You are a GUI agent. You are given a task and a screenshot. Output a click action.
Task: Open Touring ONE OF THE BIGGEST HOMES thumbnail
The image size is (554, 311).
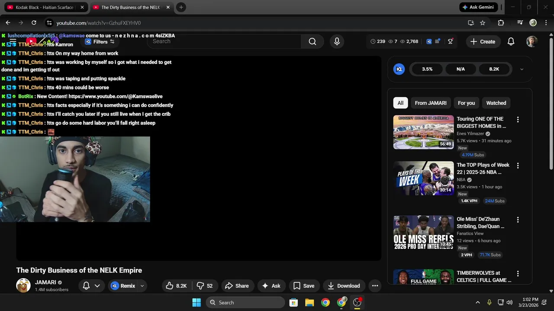(423, 132)
